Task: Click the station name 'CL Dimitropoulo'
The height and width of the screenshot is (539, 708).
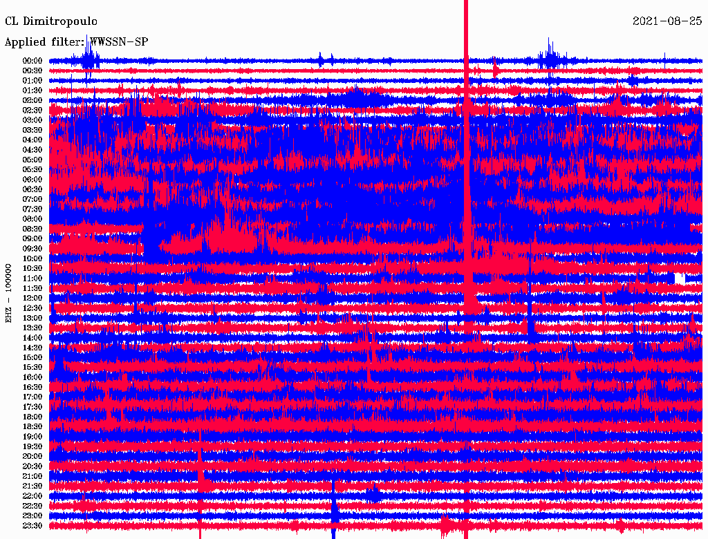Action: (51, 21)
